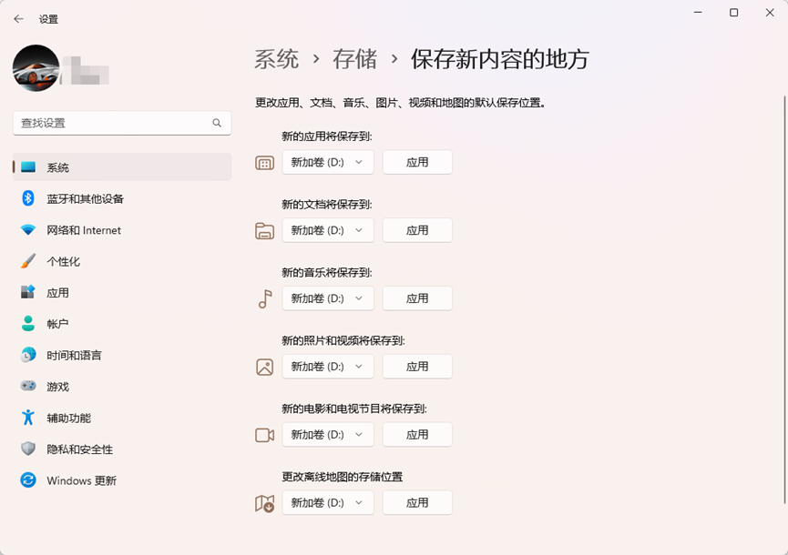Viewport: 788px width, 555px height.
Task: Click the Windows 更新 sync icon
Action: point(28,480)
